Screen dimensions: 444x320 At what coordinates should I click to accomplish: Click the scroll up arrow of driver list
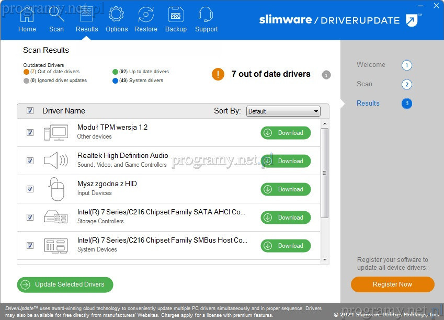pyautogui.click(x=325, y=123)
